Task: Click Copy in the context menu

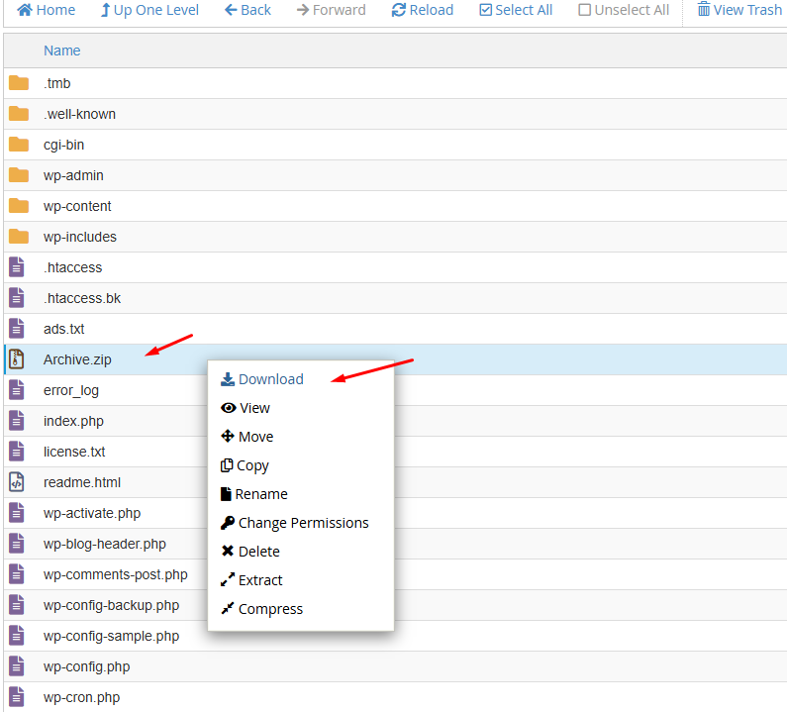Action: 245,465
